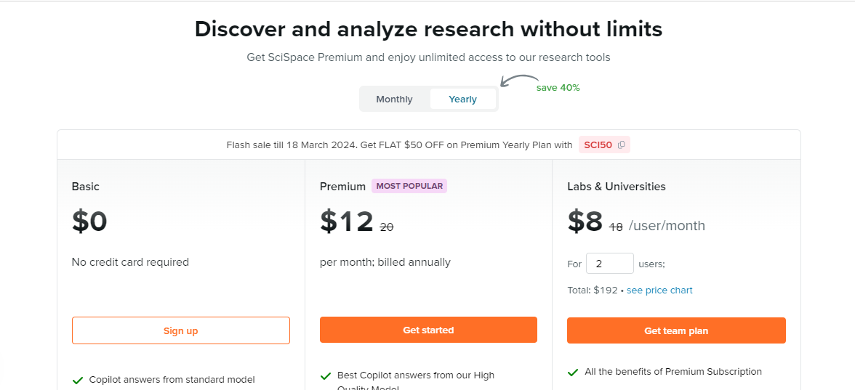Focus the number of users field
Viewport: 855px width, 390px height.
[609, 264]
